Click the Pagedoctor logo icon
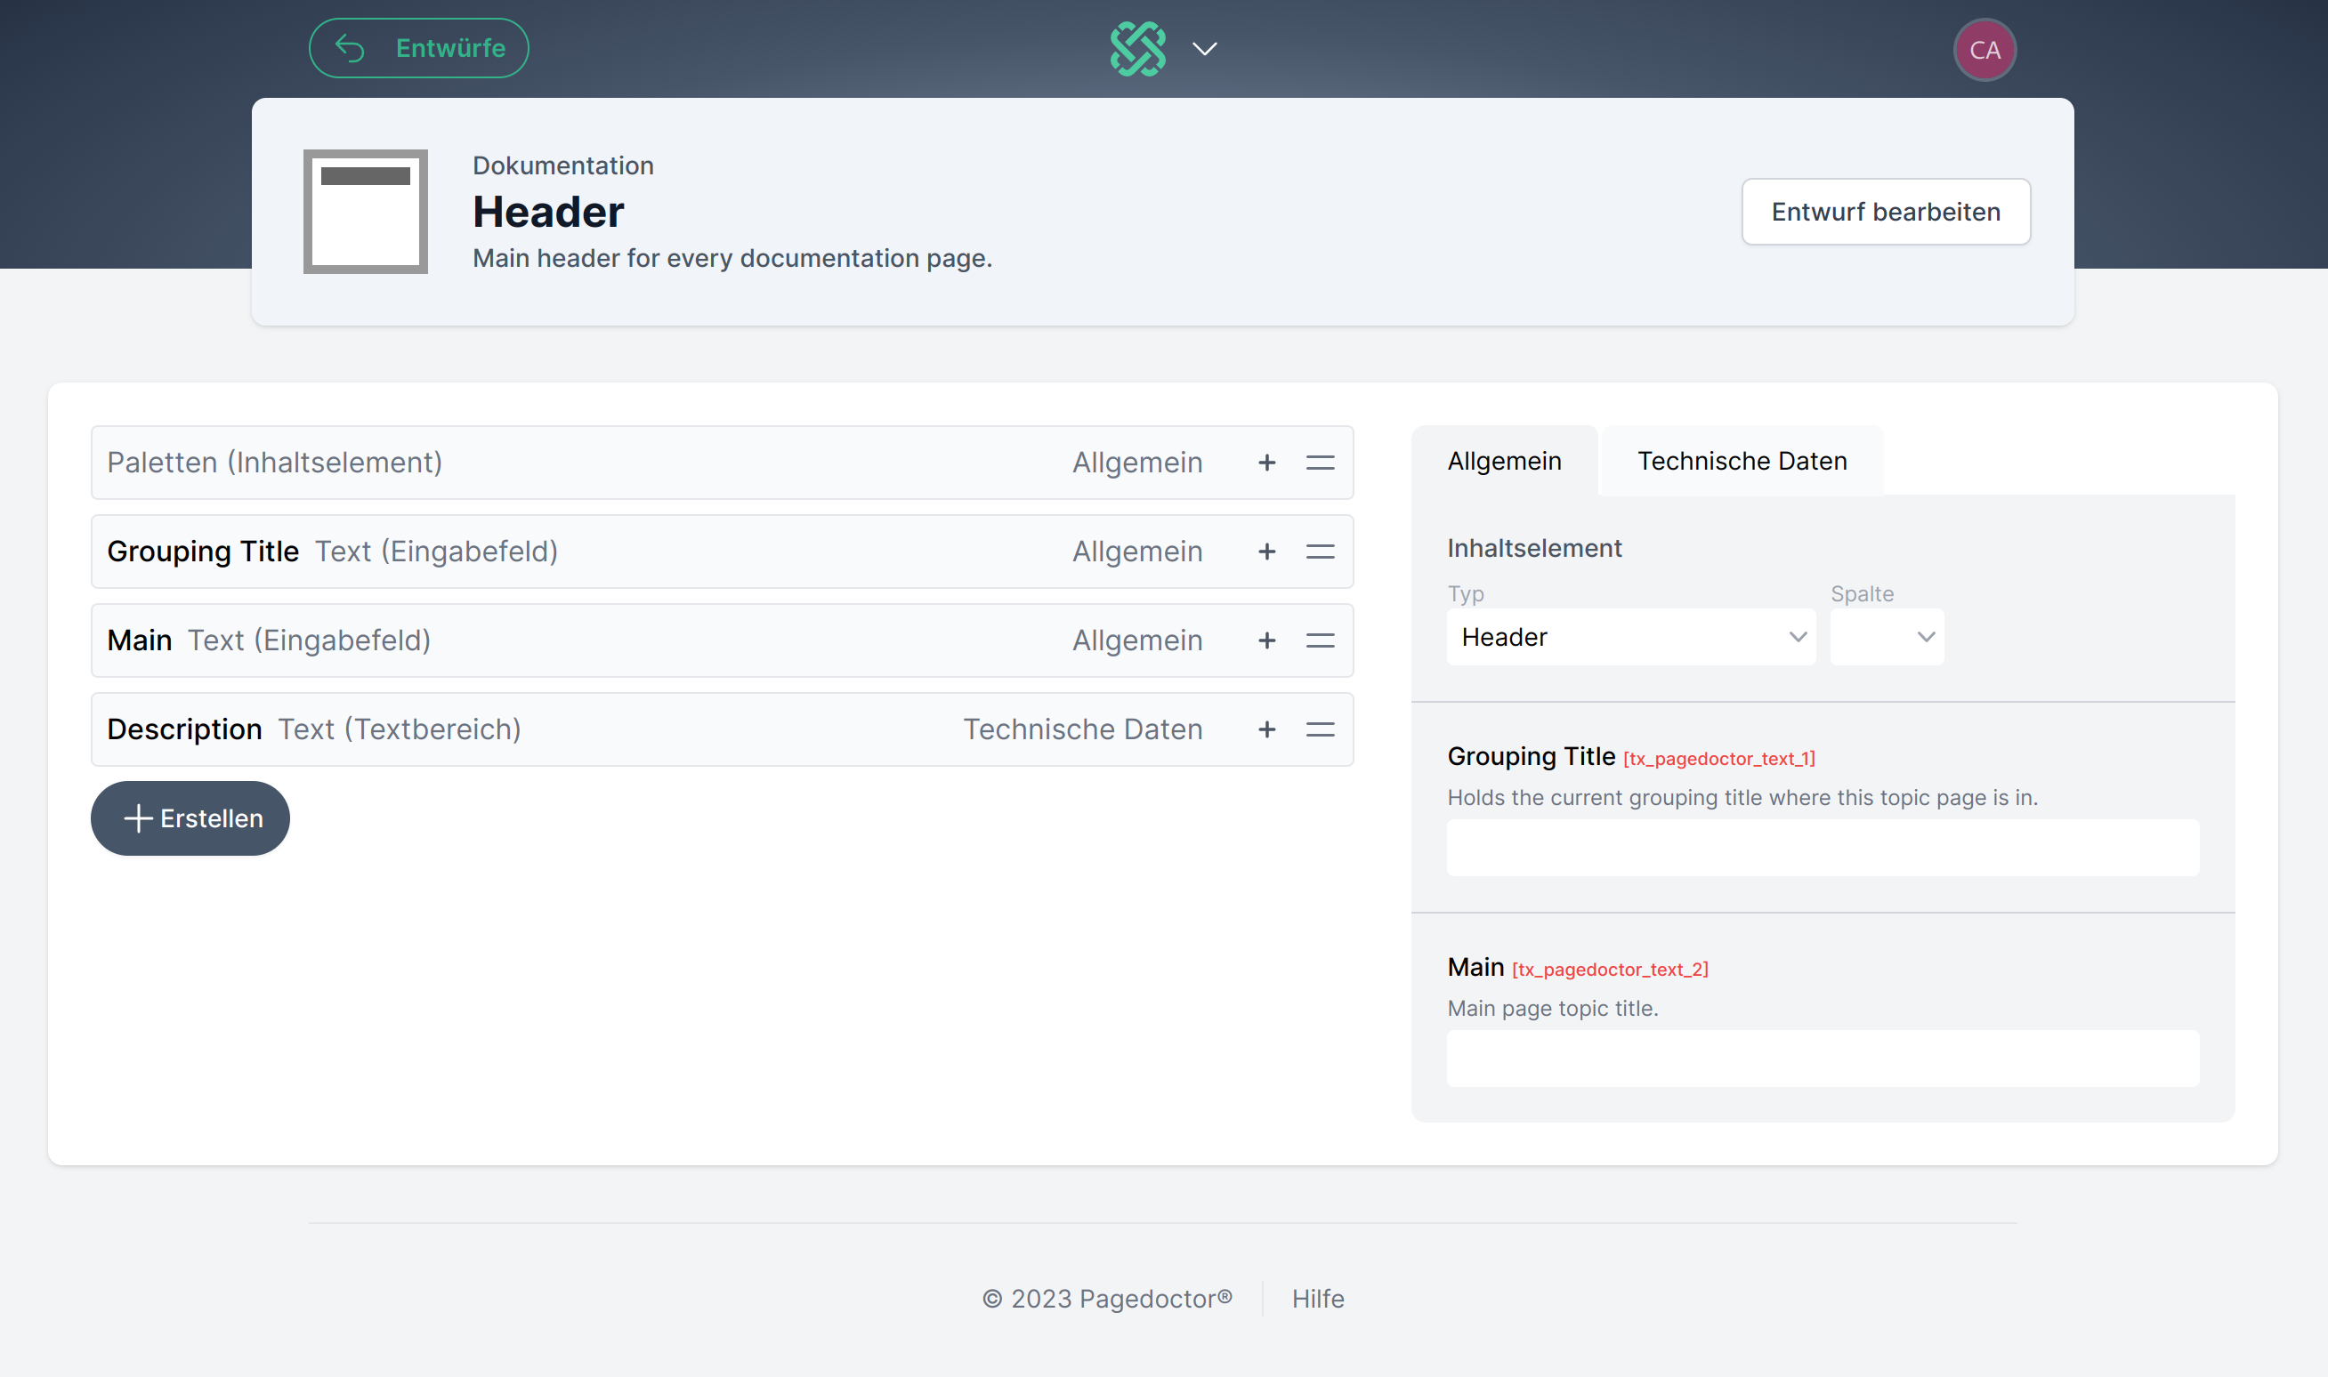The image size is (2328, 1377). [1137, 48]
